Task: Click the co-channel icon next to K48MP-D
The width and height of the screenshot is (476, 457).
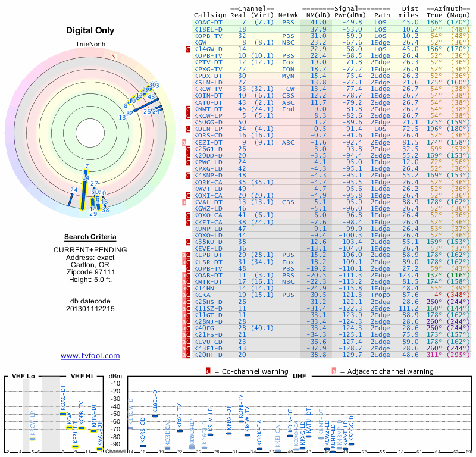Action: [x=189, y=175]
